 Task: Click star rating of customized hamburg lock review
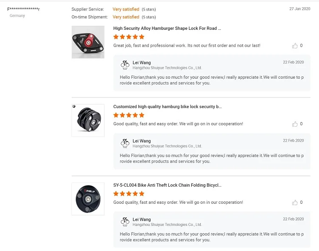pos(129,115)
